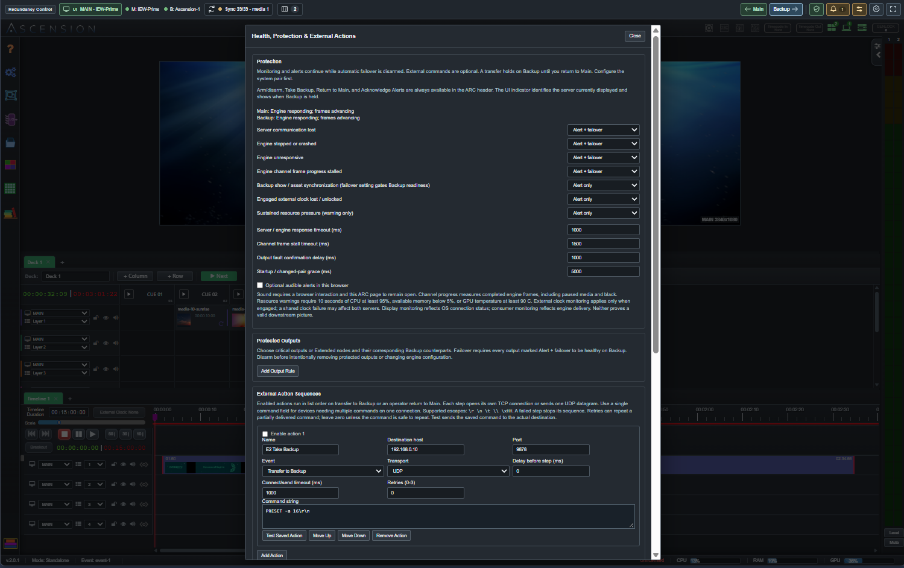Toggle eye visibility on timeline track 2
Screen dimensions: 904x568
tap(123, 484)
